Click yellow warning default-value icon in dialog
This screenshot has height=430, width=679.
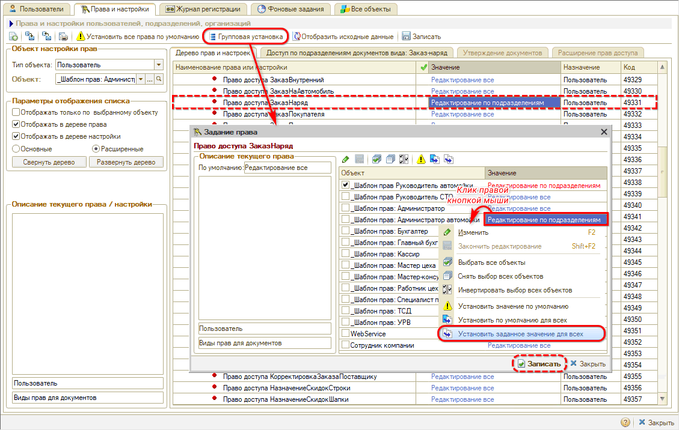(x=421, y=159)
